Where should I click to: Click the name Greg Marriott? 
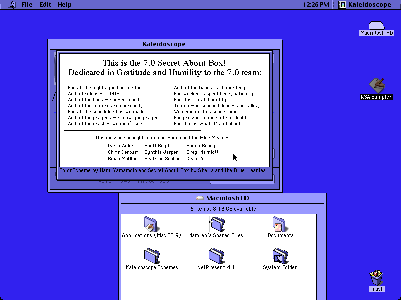[x=203, y=152]
